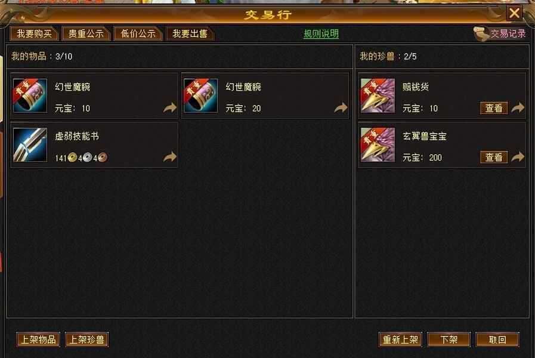Click share arrow on 虚弱技能书 listing

coord(169,157)
